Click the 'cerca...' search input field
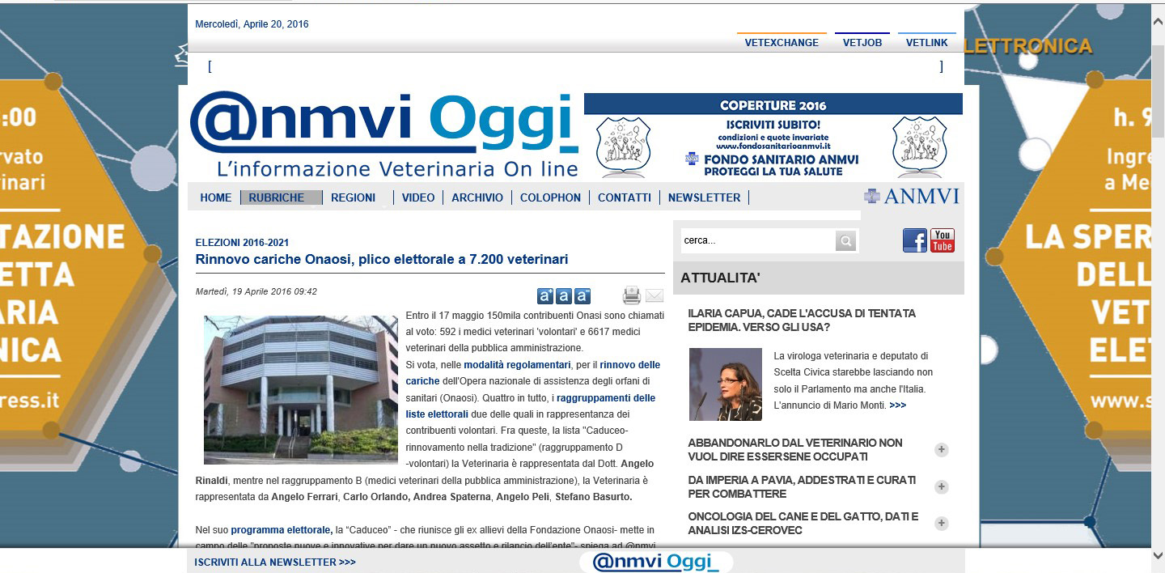The image size is (1165, 573). (758, 240)
